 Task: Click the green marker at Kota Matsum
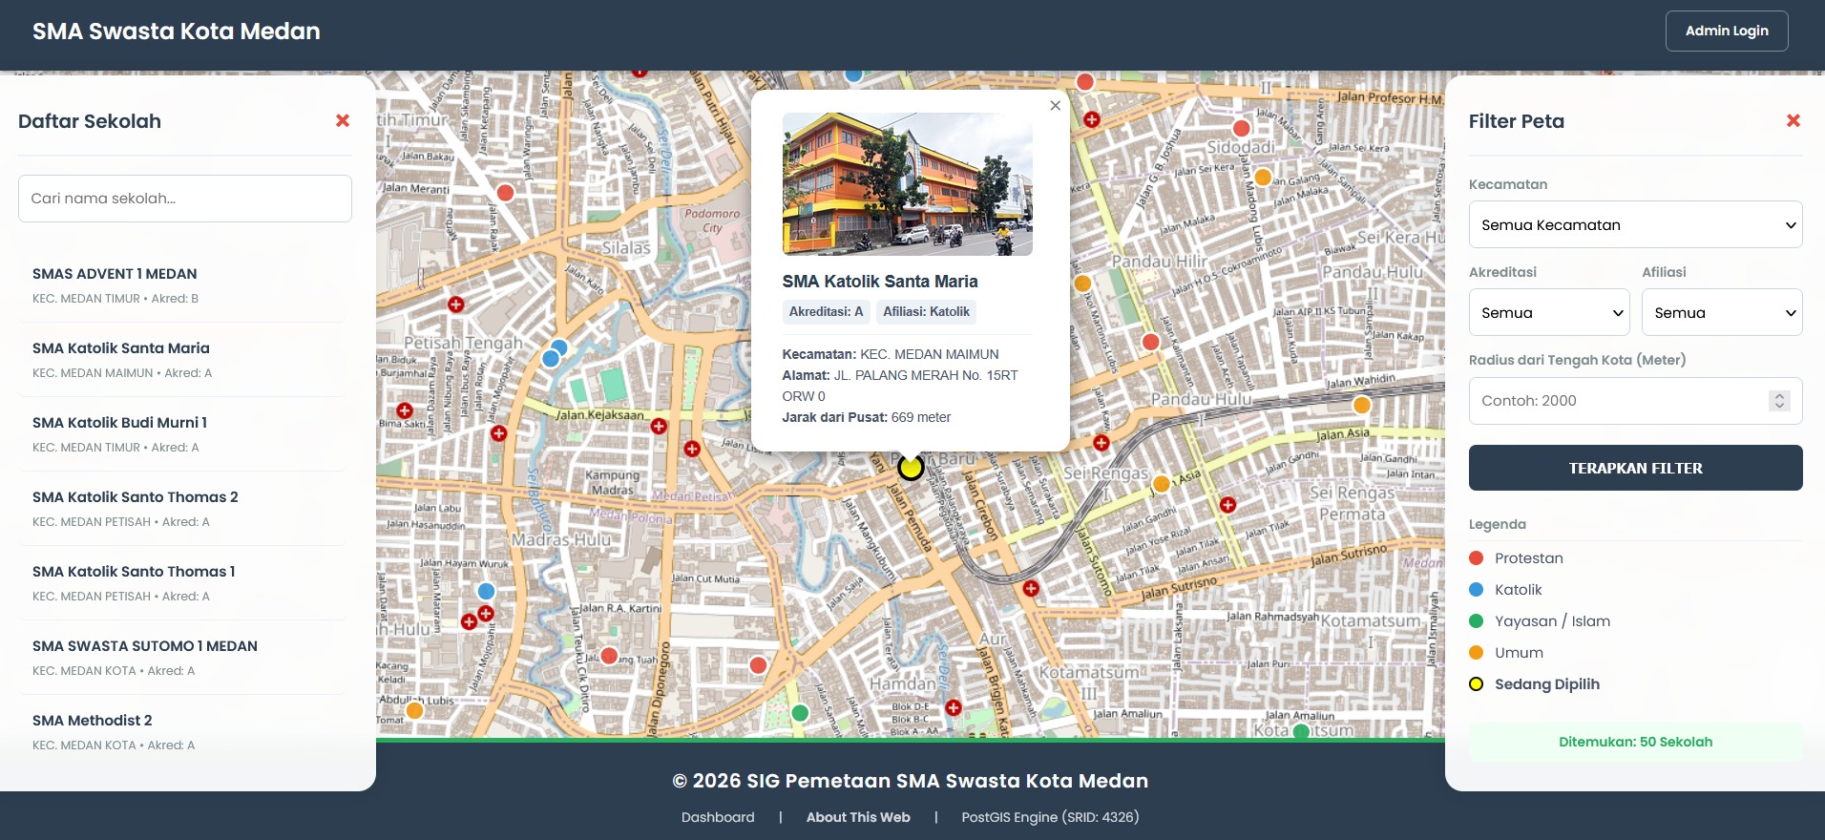tap(1300, 732)
